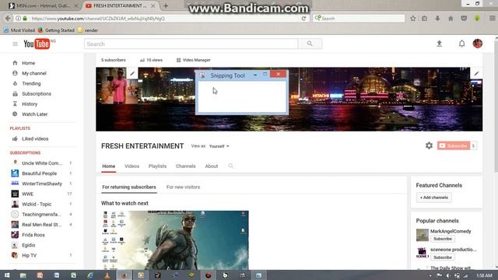Select For new visitors tab
Screen dimensions: 498x280
(184, 187)
